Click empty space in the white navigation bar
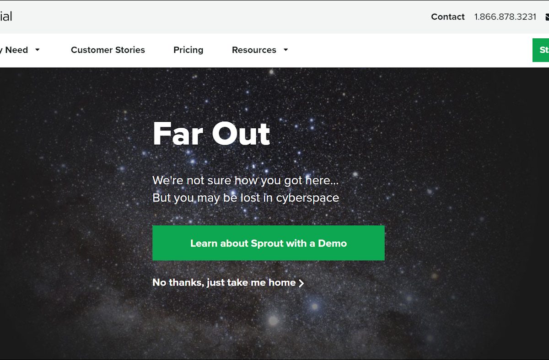The image size is (549, 360). [389, 50]
